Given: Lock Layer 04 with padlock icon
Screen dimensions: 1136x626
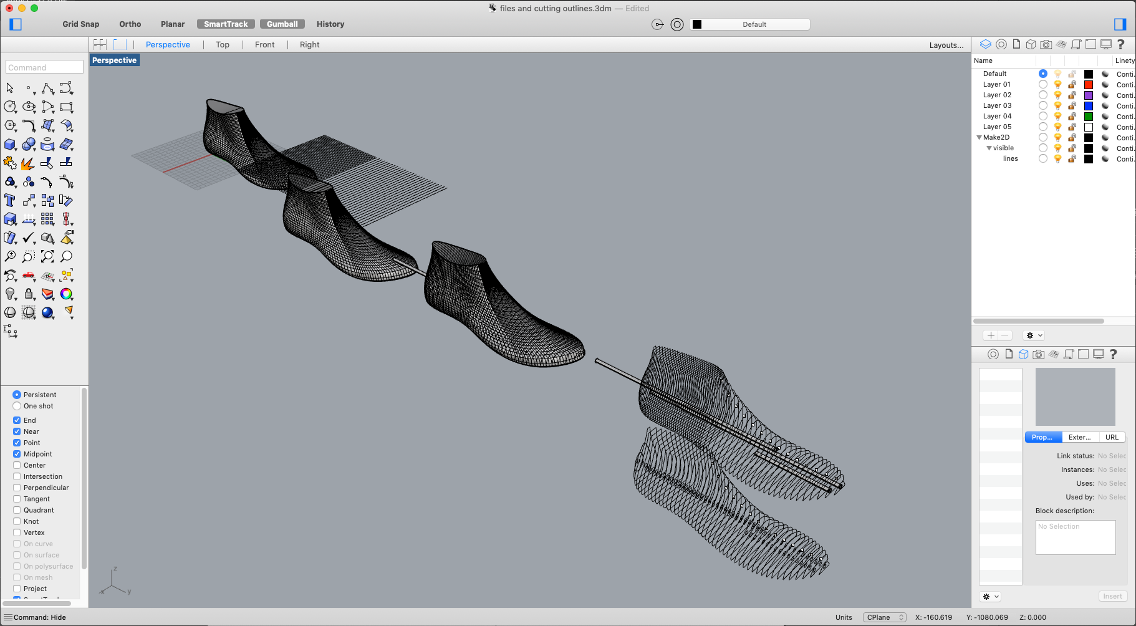Looking at the screenshot, I should point(1072,116).
